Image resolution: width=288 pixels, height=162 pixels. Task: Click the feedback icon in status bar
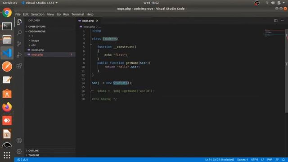click(x=277, y=160)
